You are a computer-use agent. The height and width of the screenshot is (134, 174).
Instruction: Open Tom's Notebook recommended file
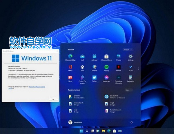tap(113, 111)
